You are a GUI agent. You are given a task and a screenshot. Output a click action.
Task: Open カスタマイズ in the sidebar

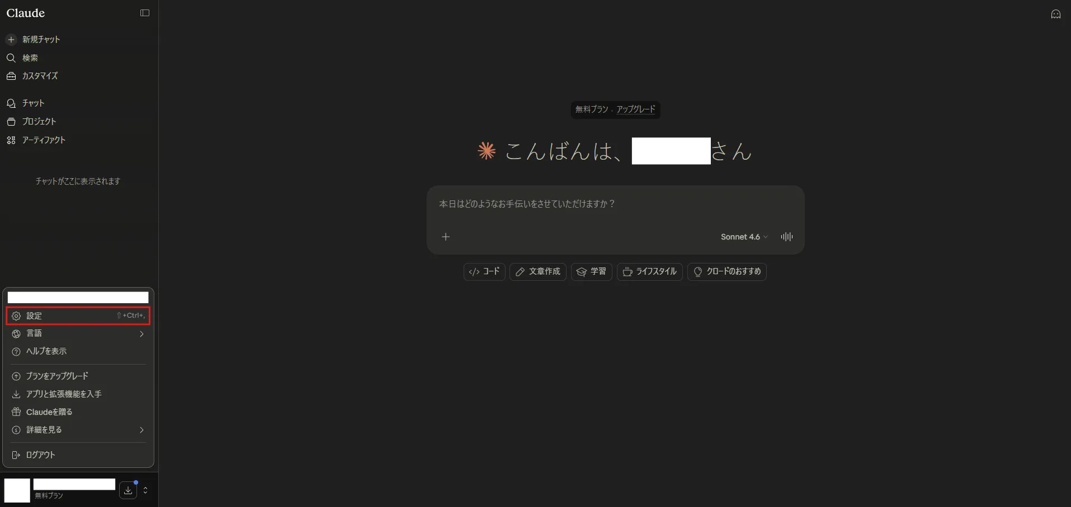[78, 76]
